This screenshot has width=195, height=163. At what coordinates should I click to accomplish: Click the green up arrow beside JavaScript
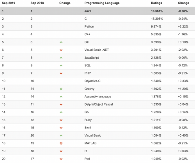pyautogui.click(x=61, y=58)
